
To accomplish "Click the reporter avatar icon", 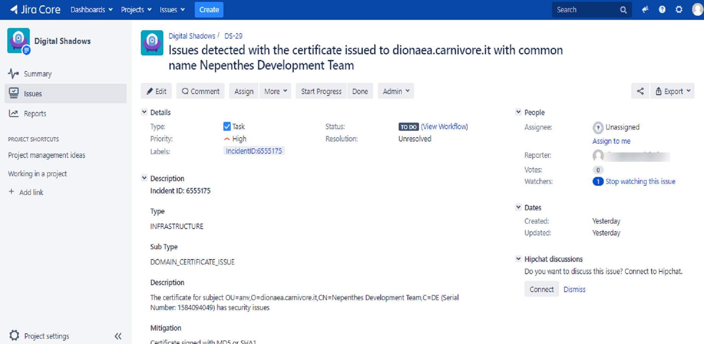I will [x=598, y=156].
